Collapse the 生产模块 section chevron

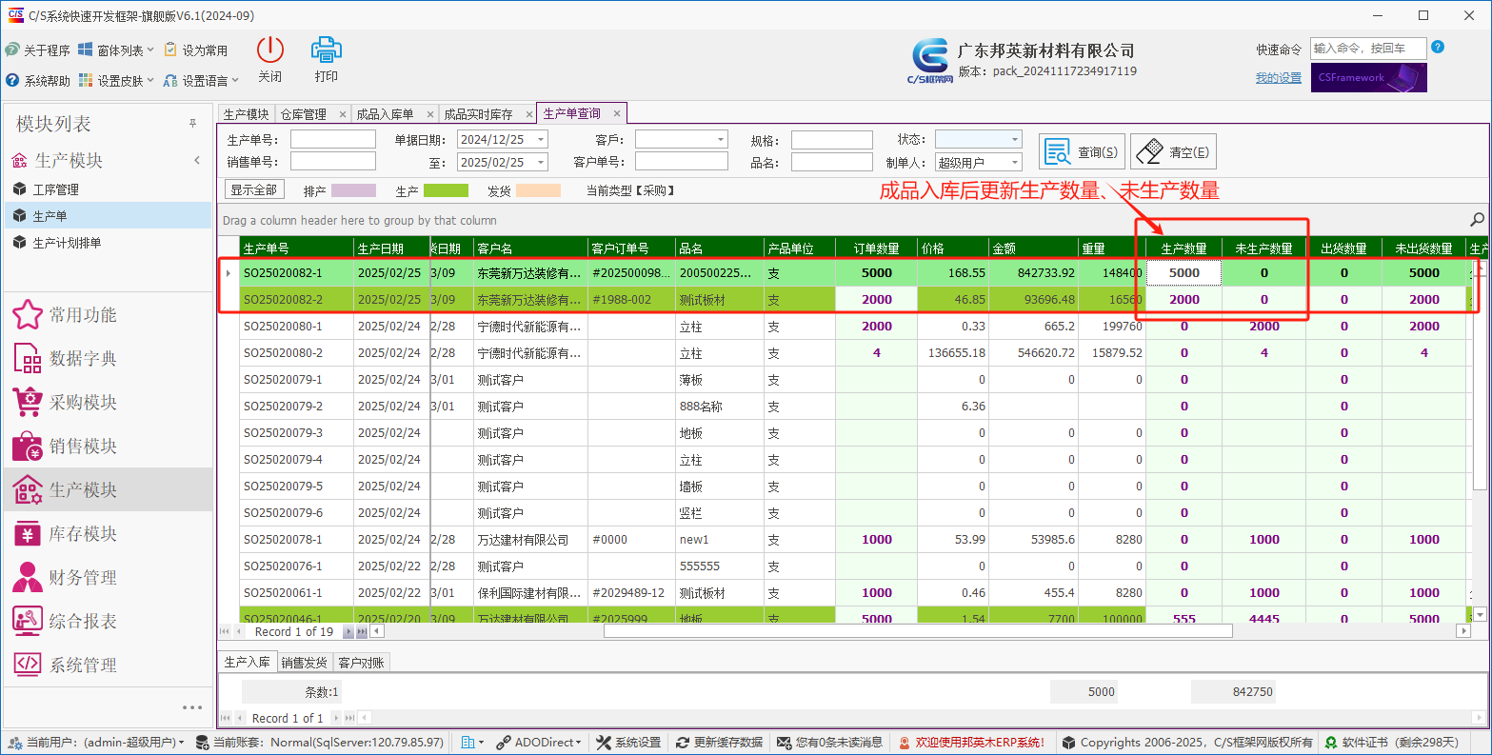pyautogui.click(x=197, y=160)
